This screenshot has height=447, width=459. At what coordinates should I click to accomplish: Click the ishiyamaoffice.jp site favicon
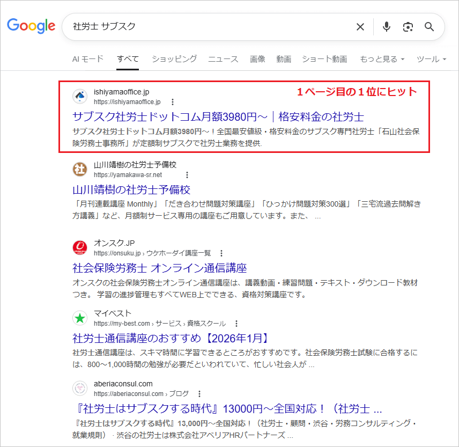click(x=79, y=96)
